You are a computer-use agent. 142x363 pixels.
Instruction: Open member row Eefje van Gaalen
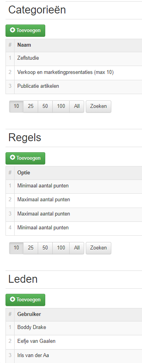click(x=74, y=342)
